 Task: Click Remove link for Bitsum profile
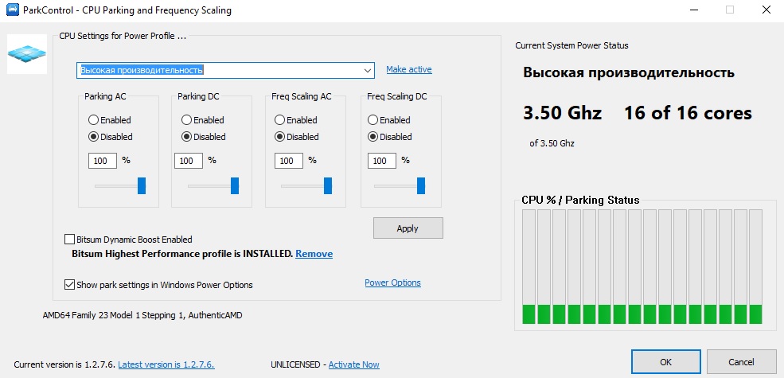coord(314,254)
